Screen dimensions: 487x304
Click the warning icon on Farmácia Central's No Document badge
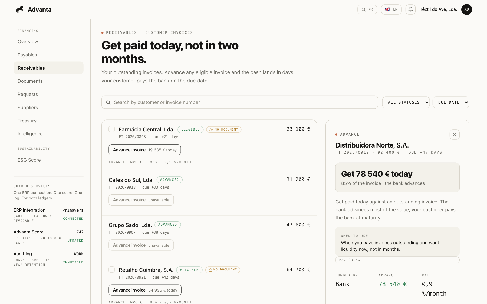[211, 129]
